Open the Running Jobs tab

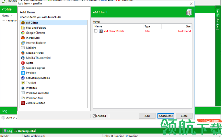pyautogui.click(x=25, y=131)
